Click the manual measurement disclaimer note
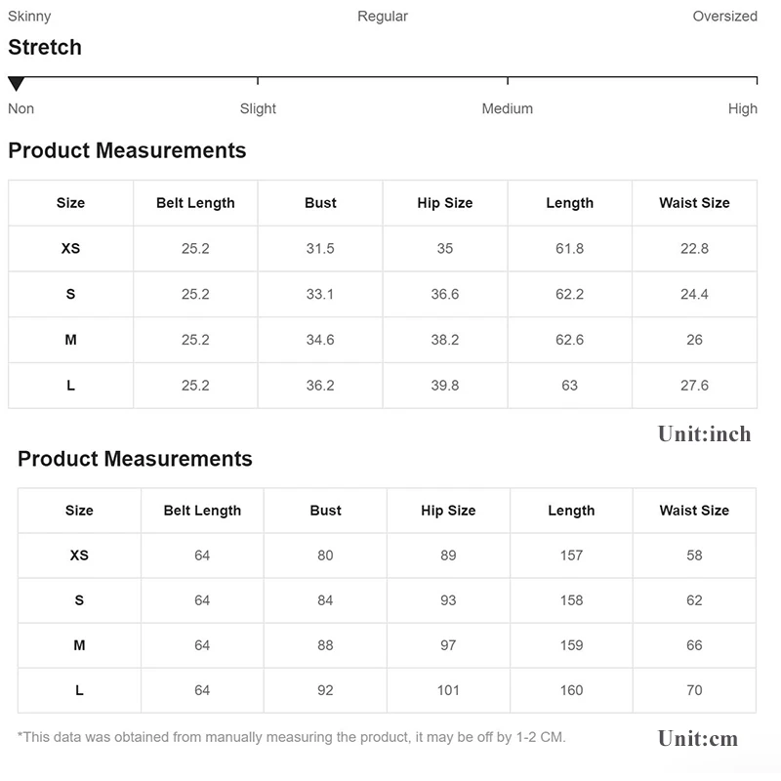The width and height of the screenshot is (781, 781). (291, 737)
